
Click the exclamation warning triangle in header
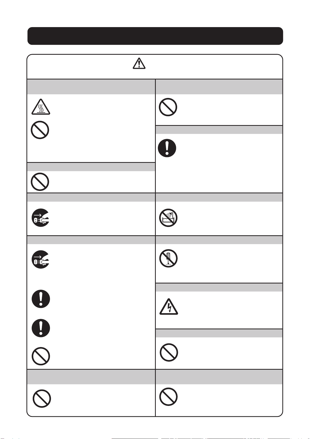pyautogui.click(x=139, y=63)
